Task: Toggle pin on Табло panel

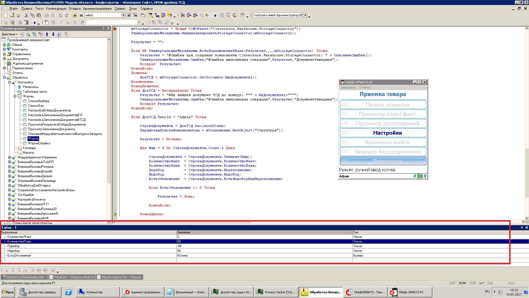Action: click(x=522, y=228)
